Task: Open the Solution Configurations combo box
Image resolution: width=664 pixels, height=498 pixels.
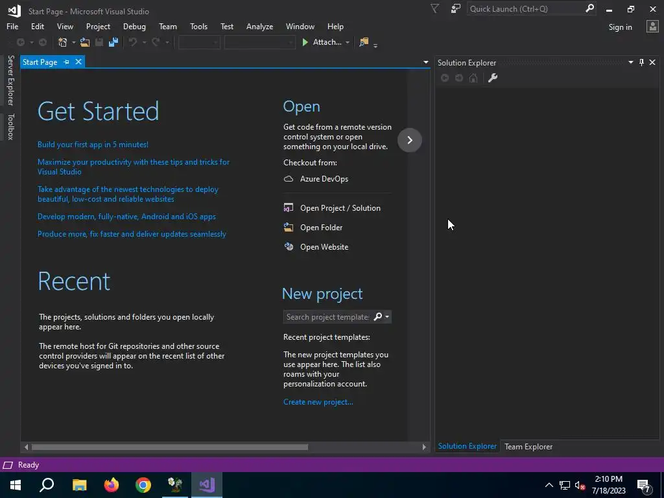Action: 199,42
